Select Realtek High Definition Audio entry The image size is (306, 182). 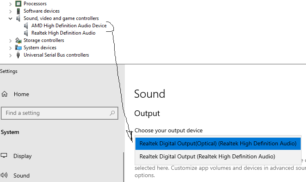tap(63, 33)
